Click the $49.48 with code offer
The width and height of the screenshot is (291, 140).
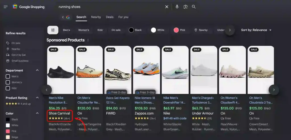(175, 118)
